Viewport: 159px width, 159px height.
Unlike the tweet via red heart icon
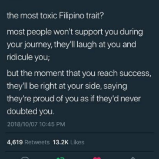pos(97,158)
